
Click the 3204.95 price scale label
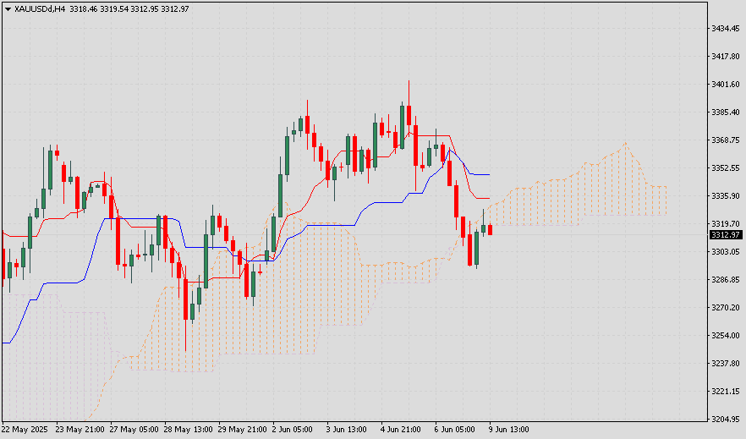click(725, 419)
